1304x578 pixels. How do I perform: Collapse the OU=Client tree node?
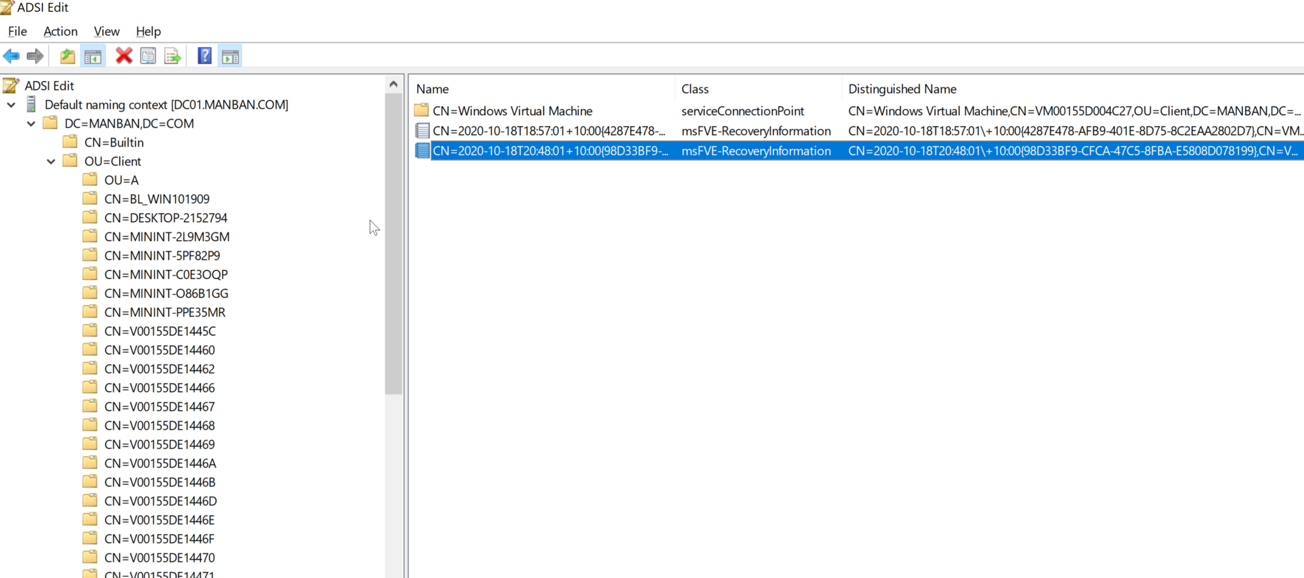51,162
